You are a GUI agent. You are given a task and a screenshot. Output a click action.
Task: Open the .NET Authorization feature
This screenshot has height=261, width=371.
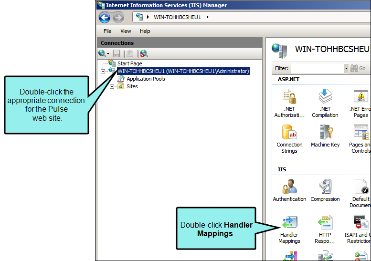pyautogui.click(x=289, y=104)
